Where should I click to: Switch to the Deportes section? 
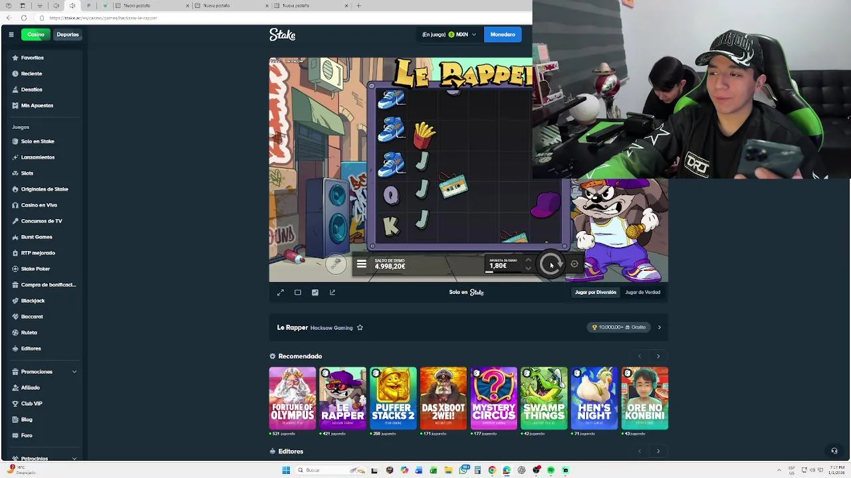pyautogui.click(x=67, y=35)
